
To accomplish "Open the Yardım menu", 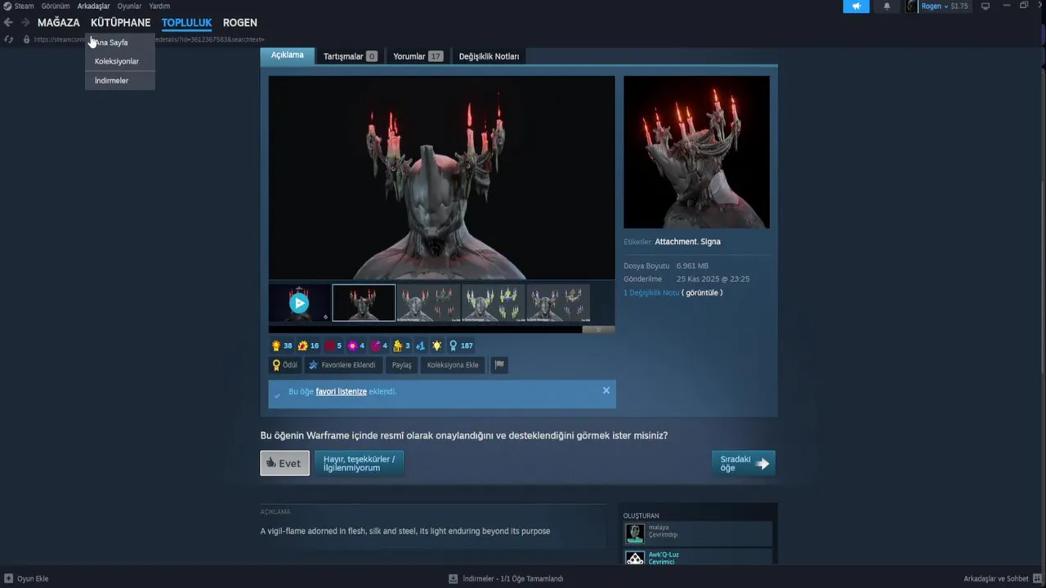I will [x=159, y=6].
